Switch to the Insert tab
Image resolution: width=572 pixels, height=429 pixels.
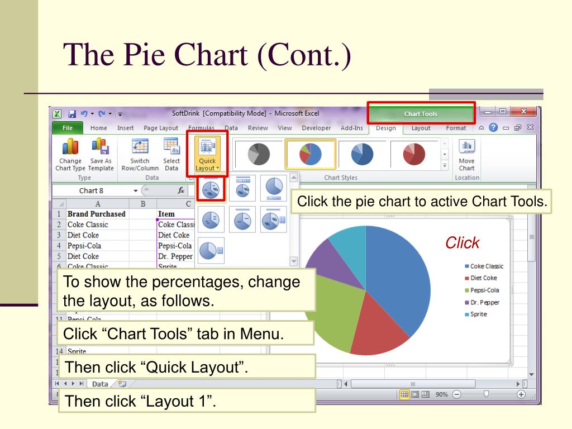pyautogui.click(x=125, y=128)
